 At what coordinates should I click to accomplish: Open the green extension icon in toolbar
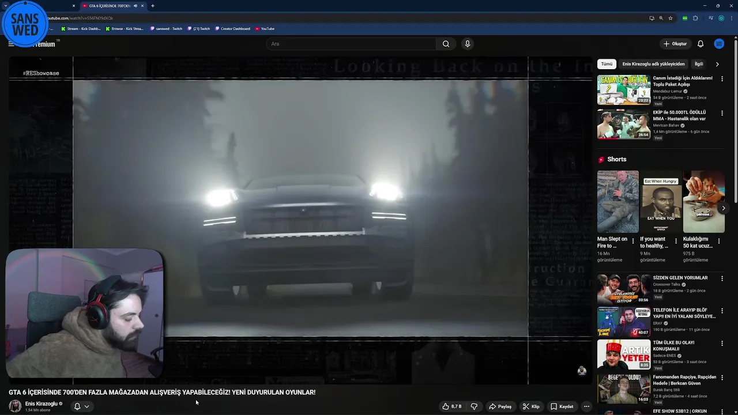click(x=684, y=18)
